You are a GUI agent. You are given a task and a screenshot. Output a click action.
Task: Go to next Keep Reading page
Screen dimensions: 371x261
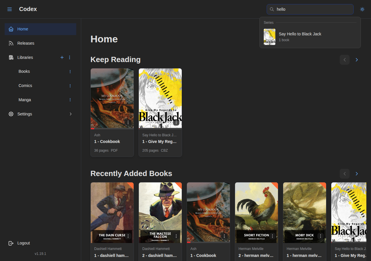coord(357,60)
